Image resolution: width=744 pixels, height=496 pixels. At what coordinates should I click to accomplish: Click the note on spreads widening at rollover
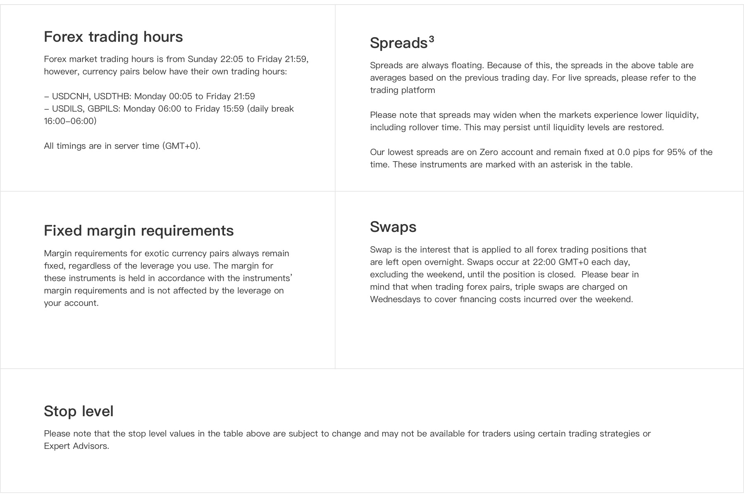(534, 121)
